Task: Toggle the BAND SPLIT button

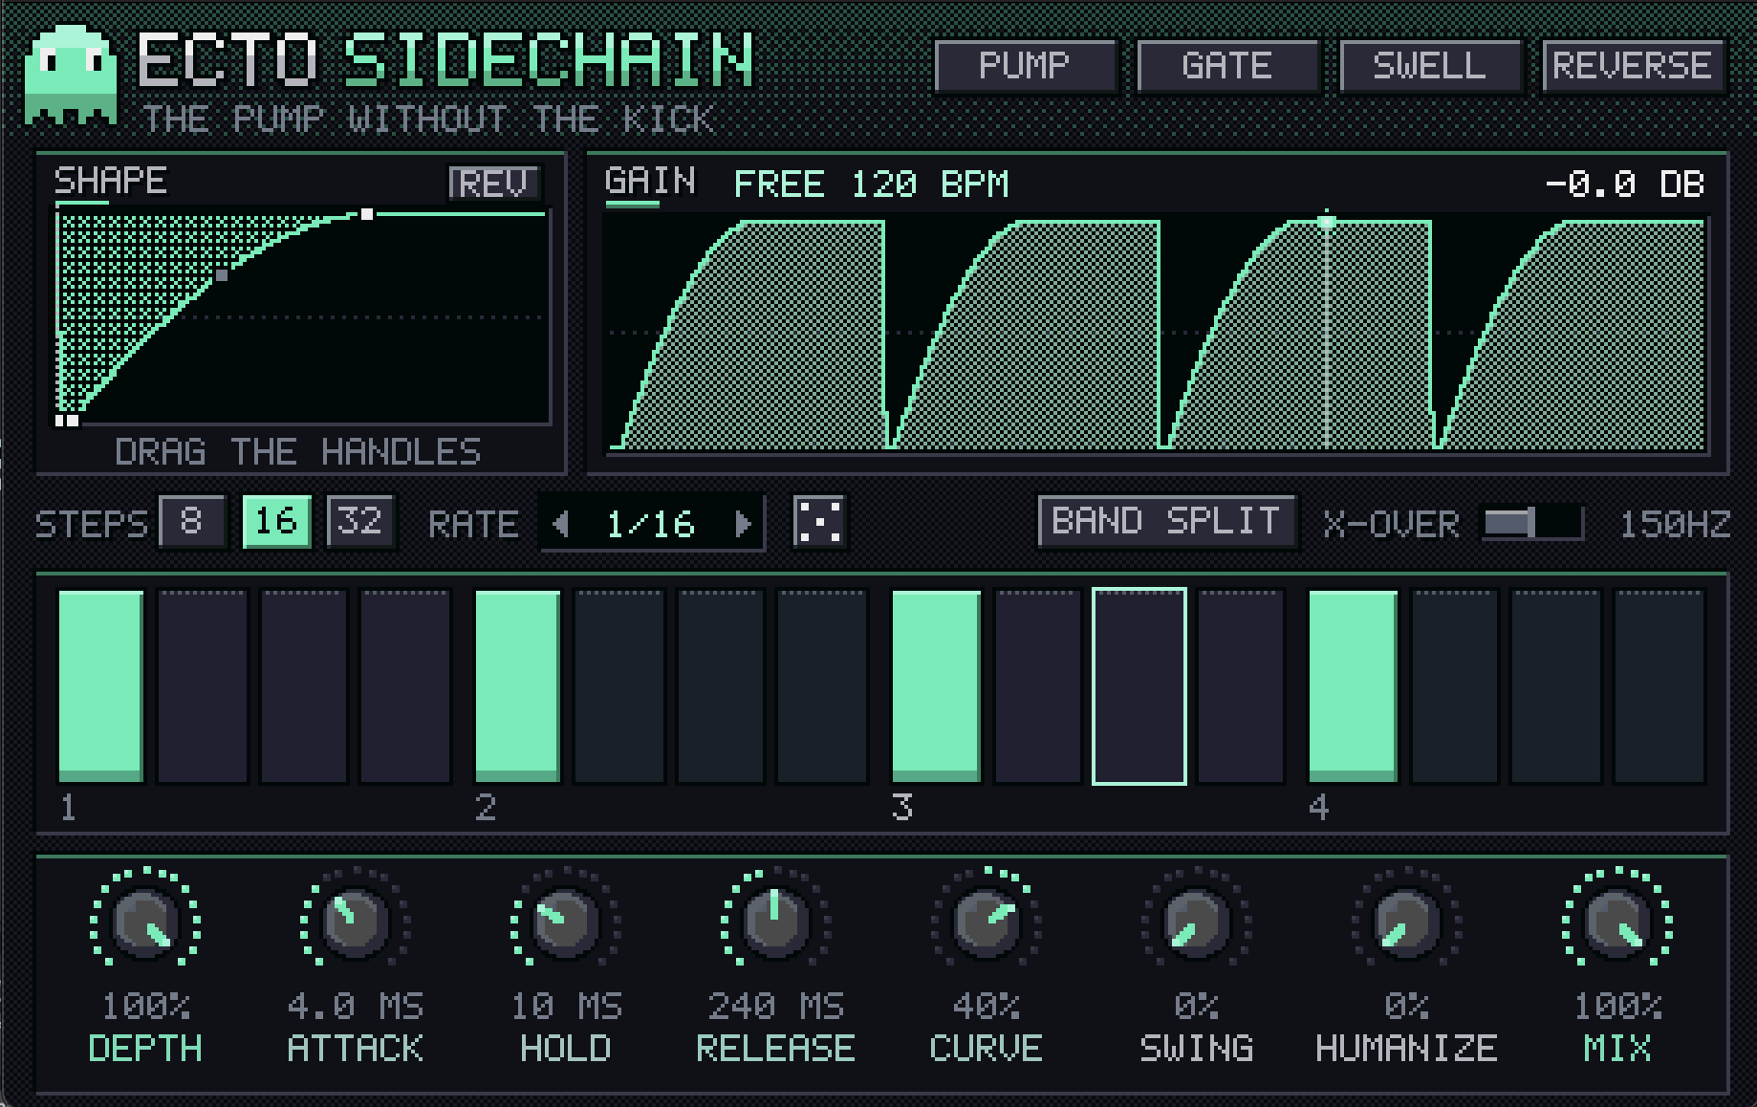Action: [x=1166, y=522]
